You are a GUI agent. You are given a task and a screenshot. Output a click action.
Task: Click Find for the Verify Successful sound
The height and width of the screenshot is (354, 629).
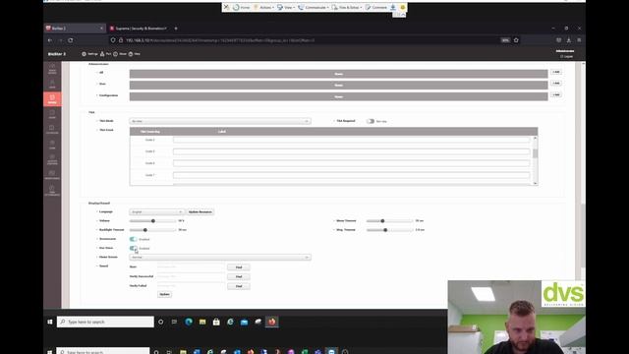click(x=239, y=277)
